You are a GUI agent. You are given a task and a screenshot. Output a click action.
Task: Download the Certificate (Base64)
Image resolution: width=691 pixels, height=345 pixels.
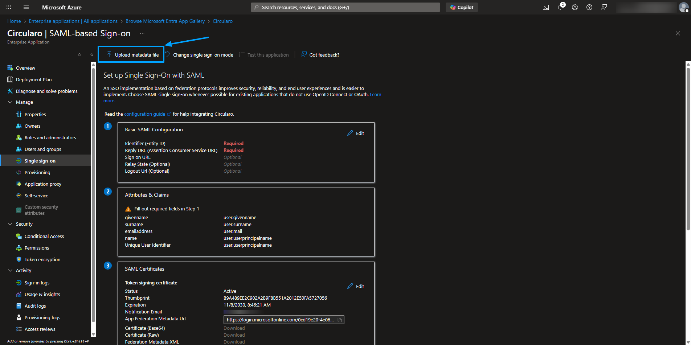click(234, 328)
